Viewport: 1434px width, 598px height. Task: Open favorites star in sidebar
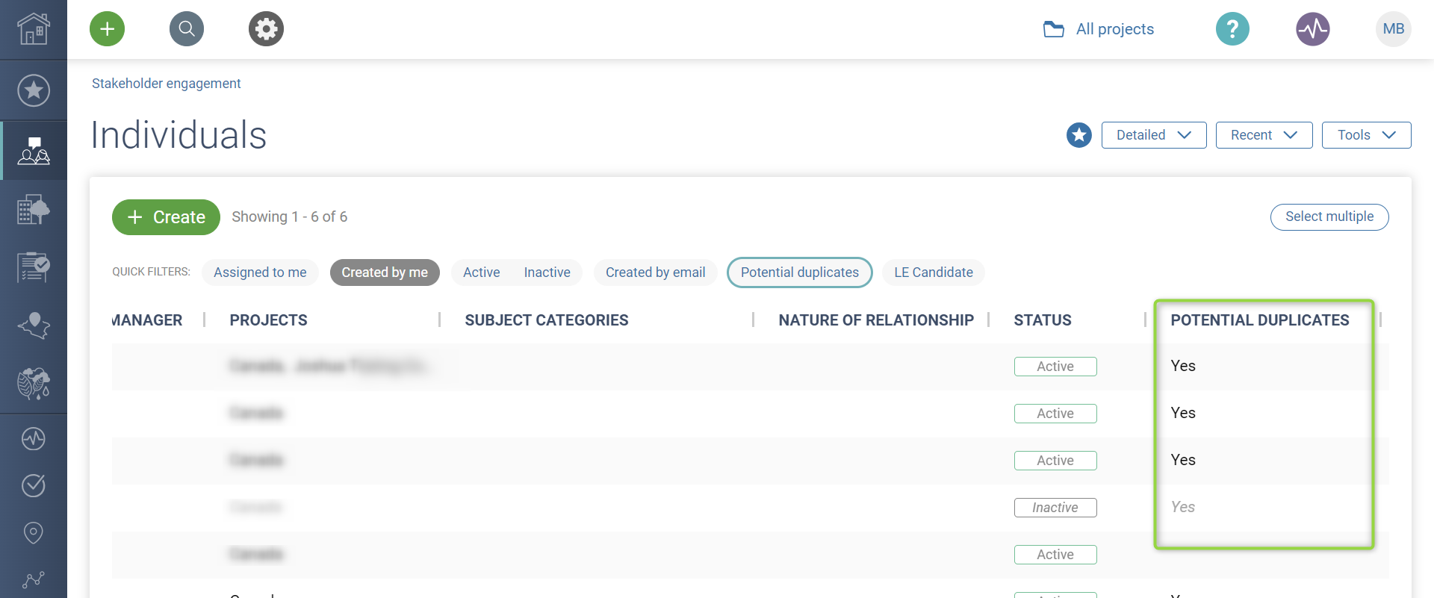[x=34, y=90]
